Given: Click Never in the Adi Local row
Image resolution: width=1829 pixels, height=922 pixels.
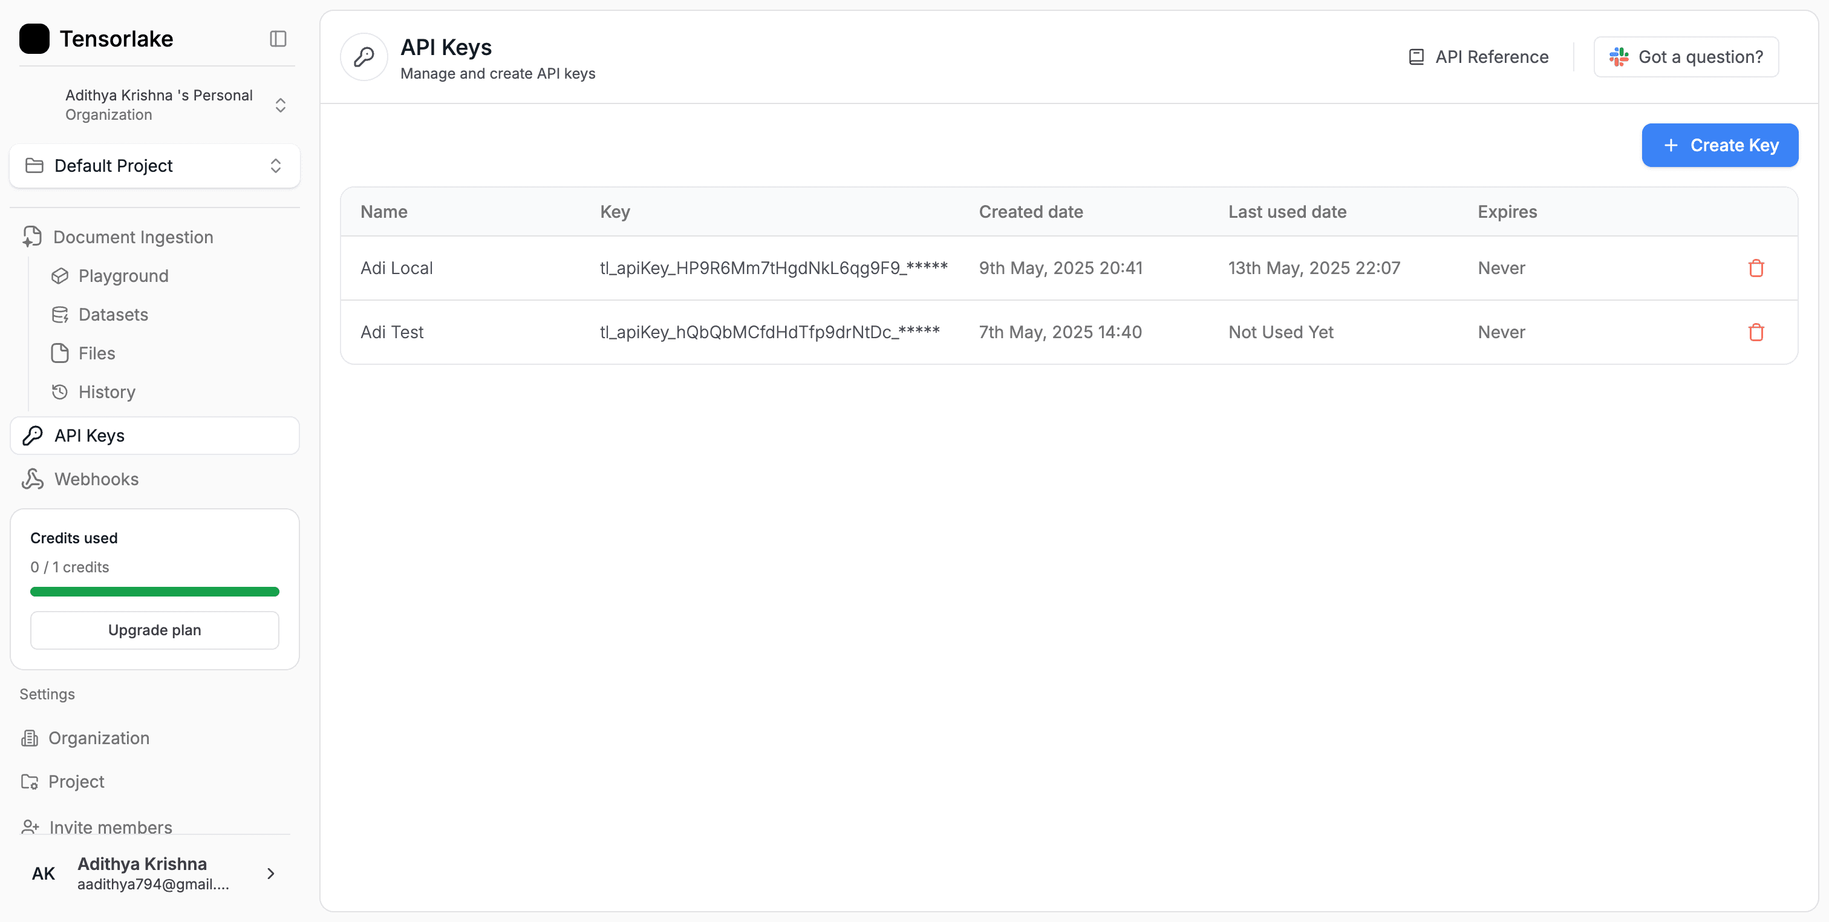Looking at the screenshot, I should point(1501,268).
